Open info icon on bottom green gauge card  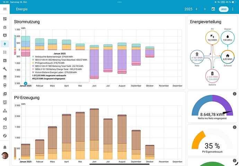pyautogui.click(x=234, y=160)
